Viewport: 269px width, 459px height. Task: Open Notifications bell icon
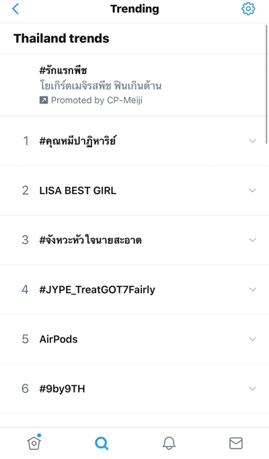point(169,443)
